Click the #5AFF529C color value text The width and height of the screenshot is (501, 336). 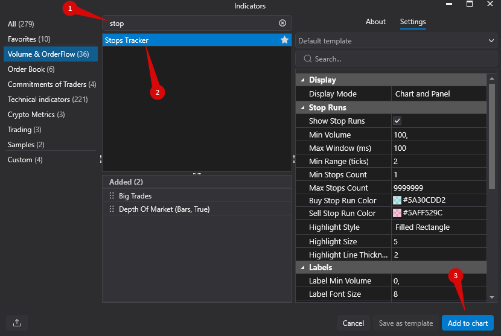click(423, 213)
